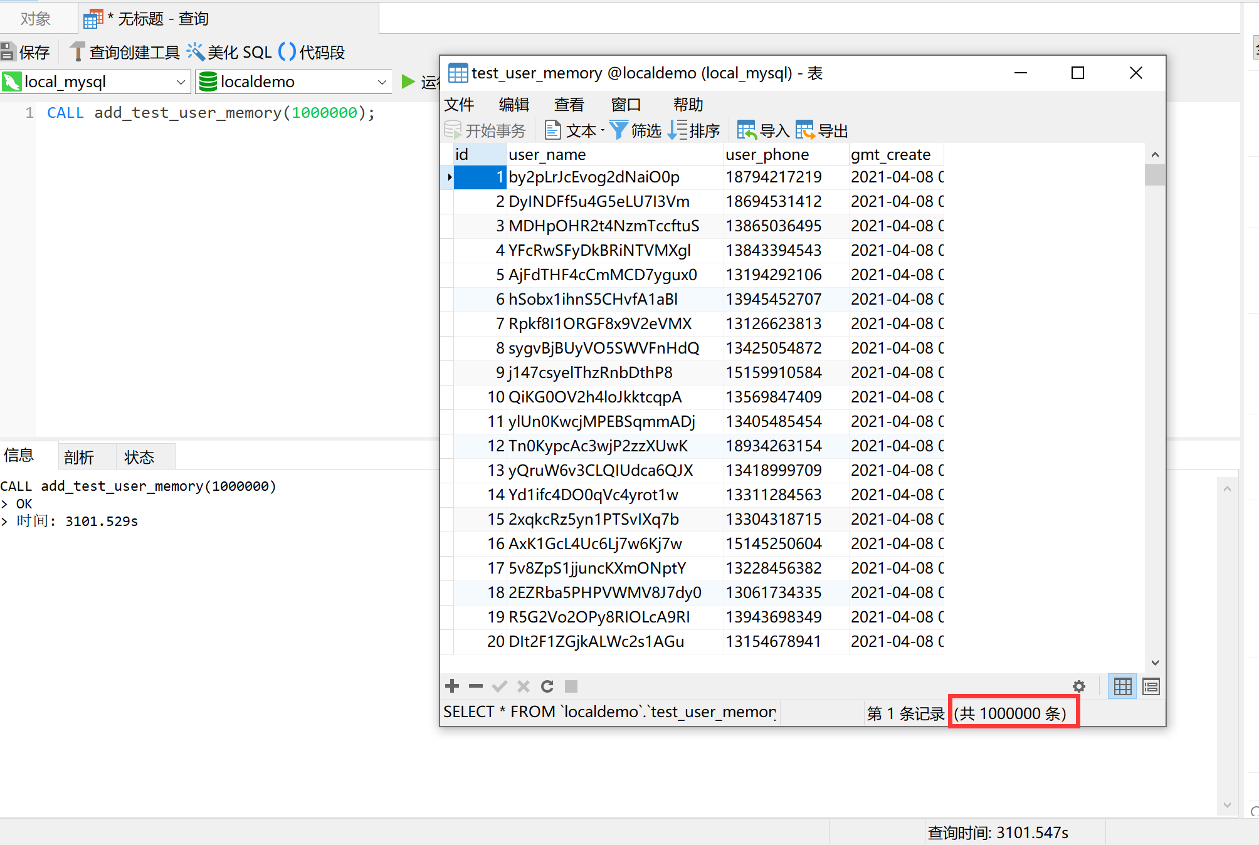Click the refresh icon in table footer
The width and height of the screenshot is (1259, 845).
coord(547,686)
